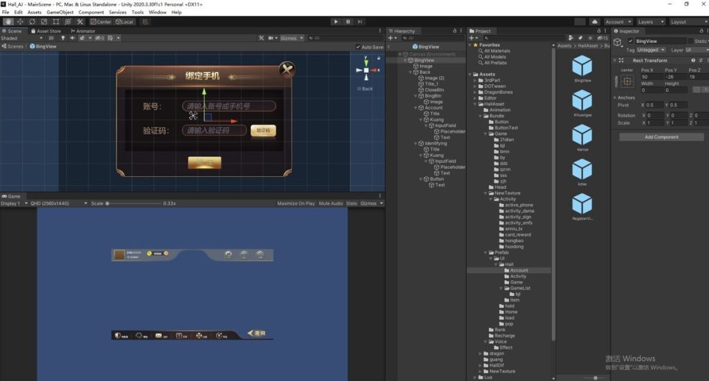Open the cloud services icon
Viewport: 709px width, 381px height.
(594, 22)
